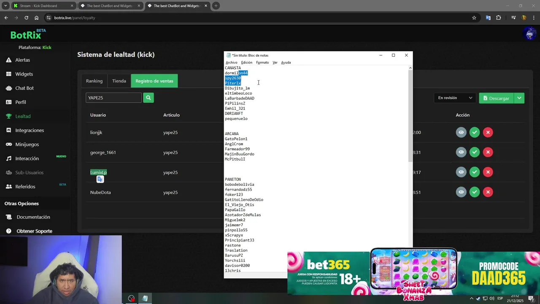
Task: Reject george_1661 sale with red X
Action: pos(488,152)
